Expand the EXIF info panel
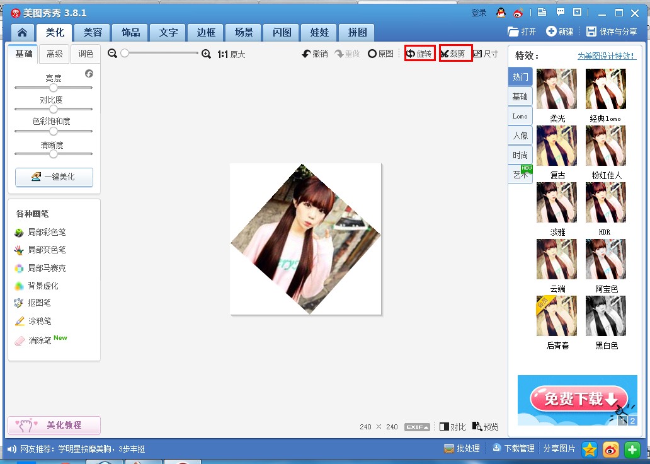 tap(417, 427)
